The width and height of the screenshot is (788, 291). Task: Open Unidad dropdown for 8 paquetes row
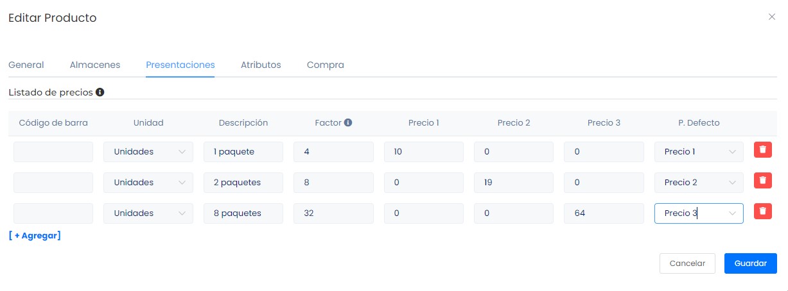pyautogui.click(x=148, y=213)
